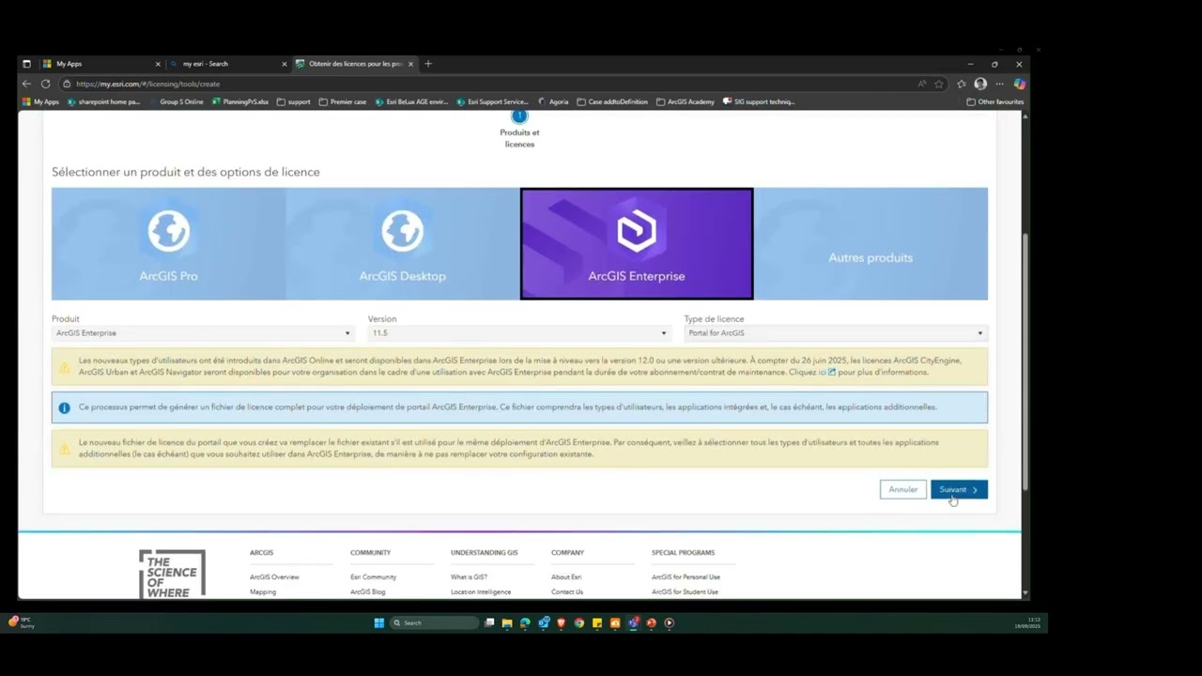Choose the ArcGIS Enterprise product tile

(x=637, y=244)
